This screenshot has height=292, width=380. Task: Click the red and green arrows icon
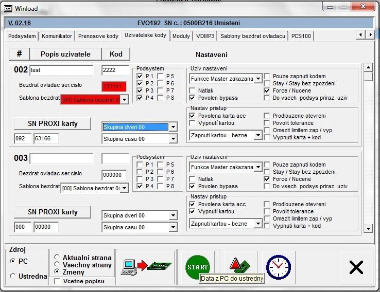pyautogui.click(x=239, y=266)
